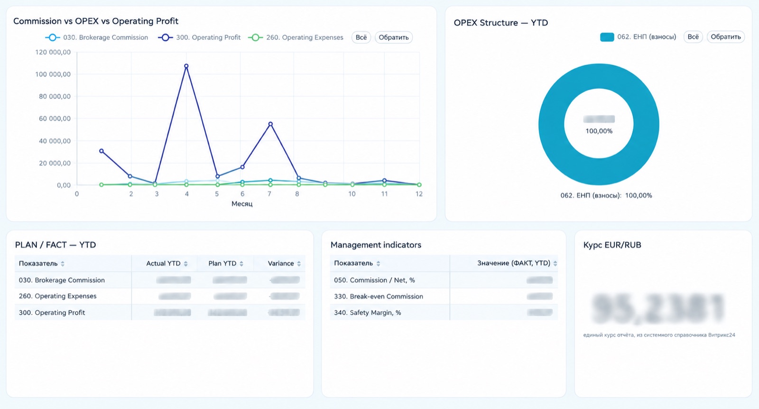Click the Commission vs OPEX vs Operating Profit title
Image resolution: width=759 pixels, height=409 pixels.
[96, 21]
